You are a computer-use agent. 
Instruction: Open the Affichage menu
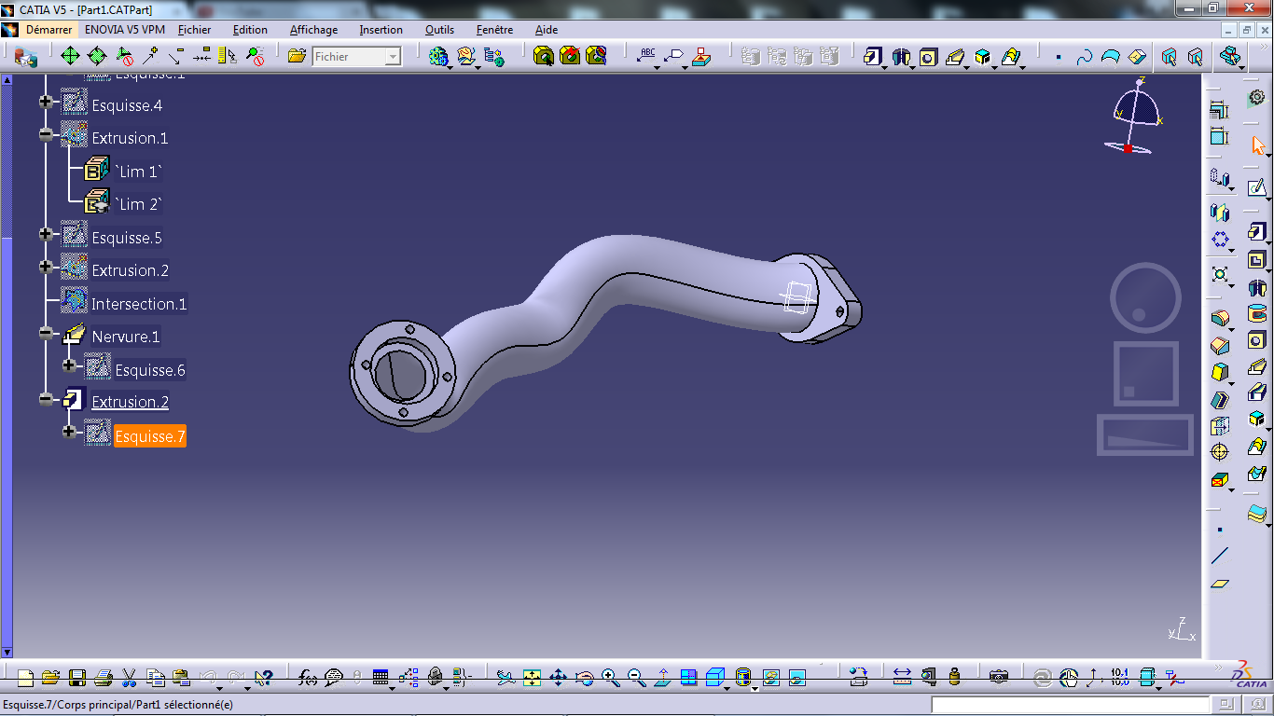pos(314,30)
